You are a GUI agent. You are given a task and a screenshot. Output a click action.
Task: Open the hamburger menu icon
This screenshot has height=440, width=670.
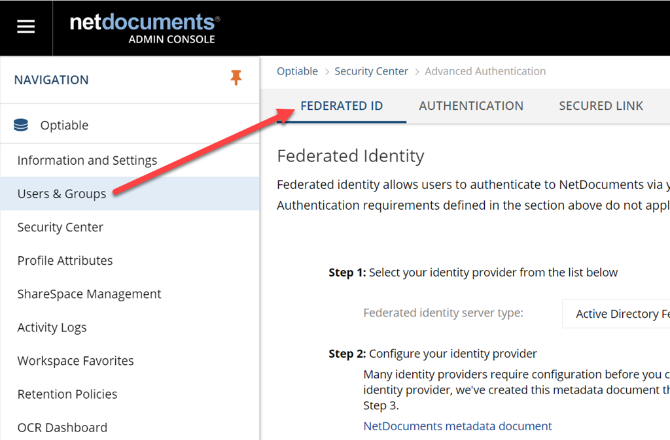[x=26, y=27]
